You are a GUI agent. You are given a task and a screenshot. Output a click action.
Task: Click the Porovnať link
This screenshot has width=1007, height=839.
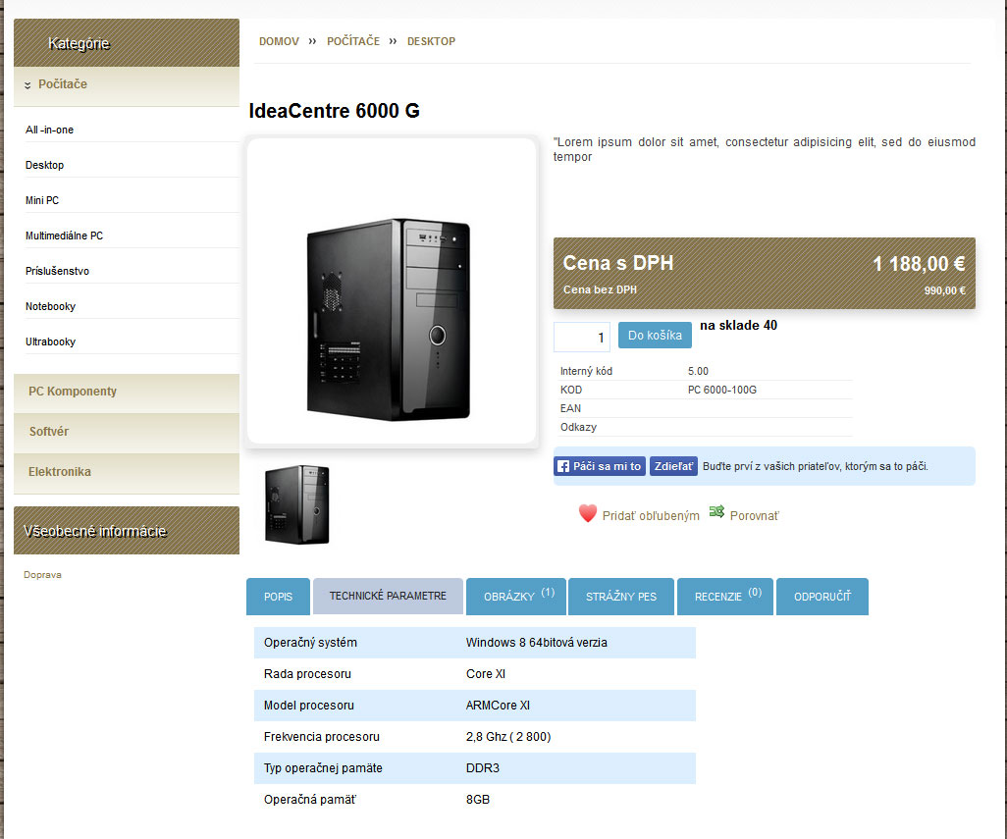click(754, 515)
